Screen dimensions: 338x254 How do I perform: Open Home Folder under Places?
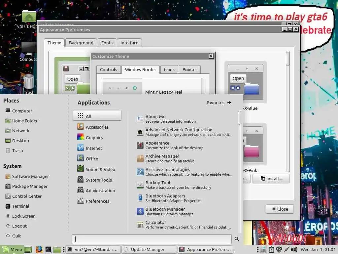coord(21,121)
